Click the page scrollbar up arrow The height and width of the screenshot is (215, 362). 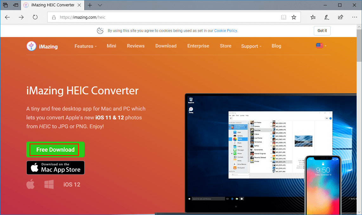tap(359, 27)
